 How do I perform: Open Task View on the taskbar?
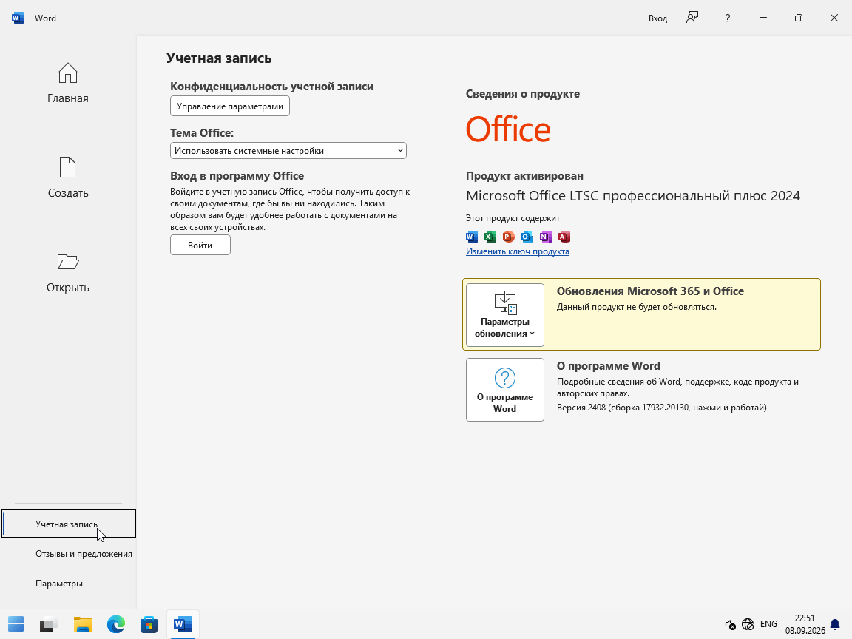[x=49, y=624]
